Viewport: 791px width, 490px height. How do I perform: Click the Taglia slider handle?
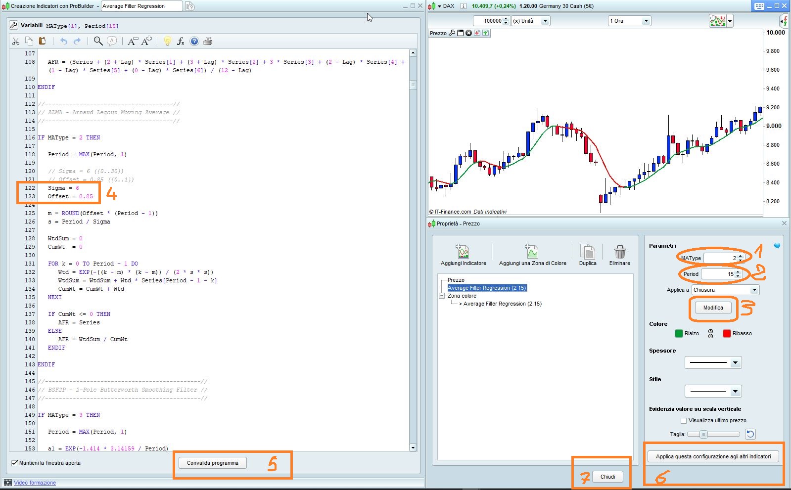click(703, 434)
